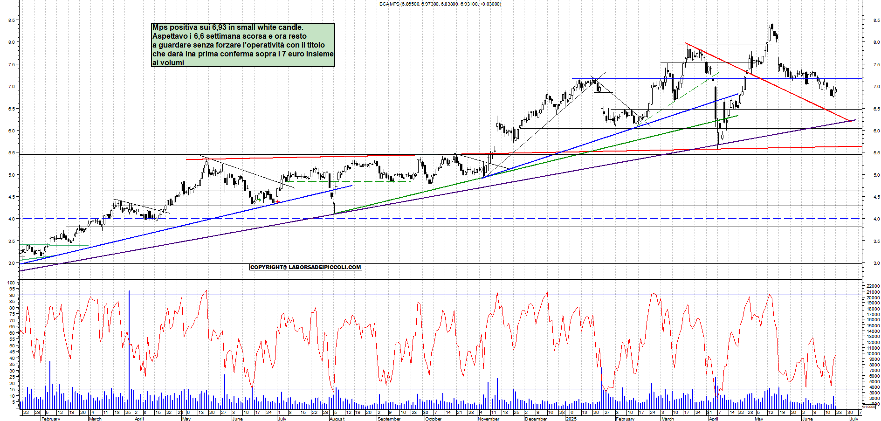
Task: Click the August label on the date axis
Action: coord(337,419)
